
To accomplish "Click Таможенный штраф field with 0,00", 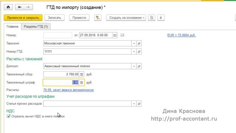I will point(61,83).
